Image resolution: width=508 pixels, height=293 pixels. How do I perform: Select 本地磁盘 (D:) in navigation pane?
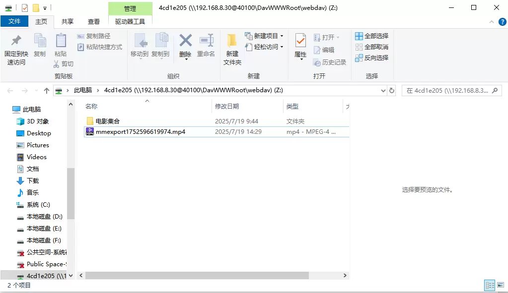coord(44,217)
